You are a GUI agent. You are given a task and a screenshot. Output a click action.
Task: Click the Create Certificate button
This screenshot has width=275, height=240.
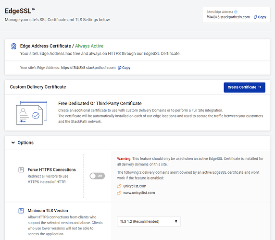coord(245,87)
